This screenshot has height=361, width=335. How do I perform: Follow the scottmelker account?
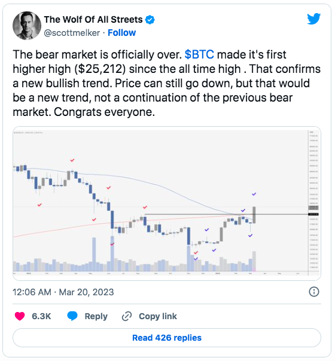121,33
